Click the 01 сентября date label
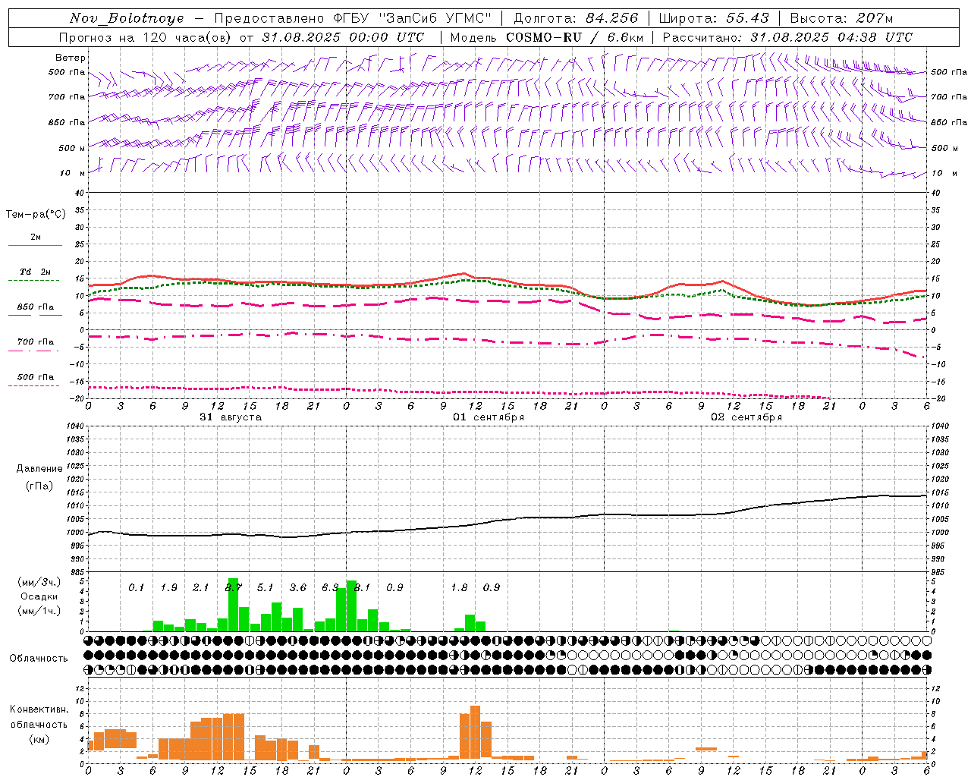Image resolution: width=971 pixels, height=777 pixels. [x=489, y=417]
